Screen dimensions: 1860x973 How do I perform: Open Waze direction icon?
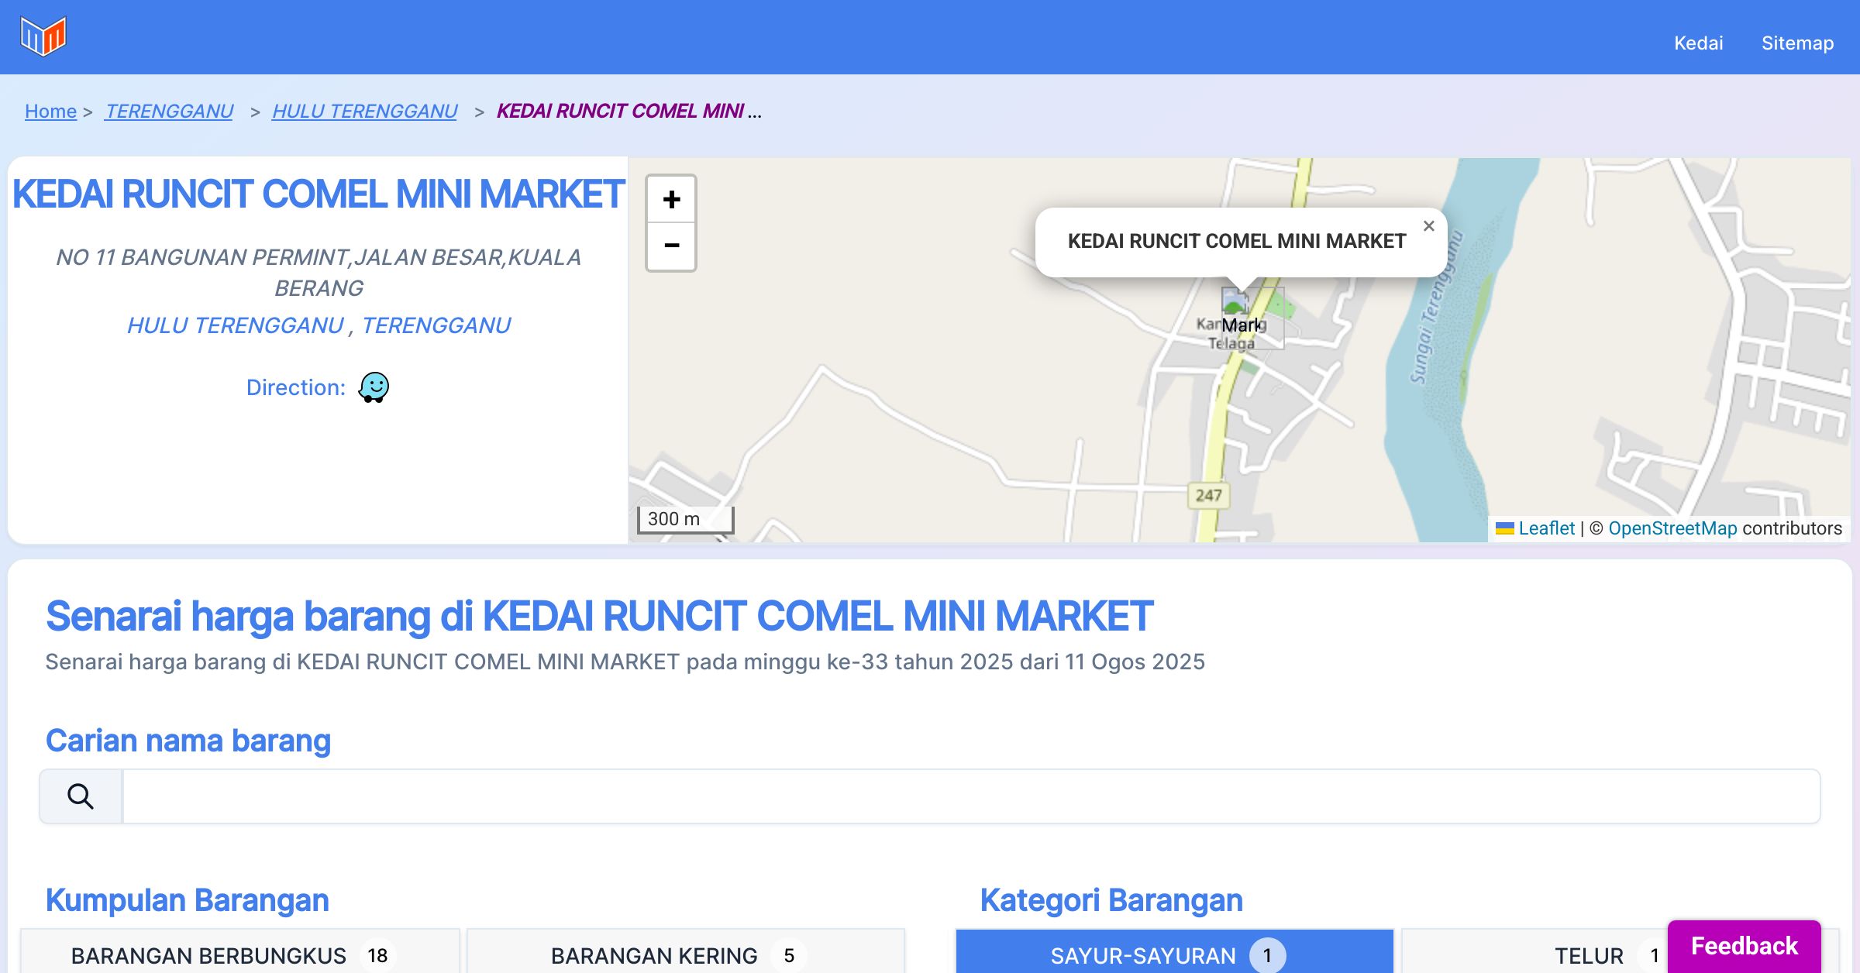point(374,387)
